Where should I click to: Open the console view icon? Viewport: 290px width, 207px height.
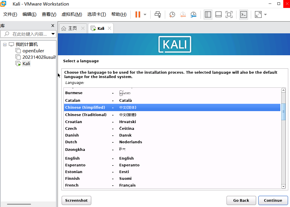point(244,14)
